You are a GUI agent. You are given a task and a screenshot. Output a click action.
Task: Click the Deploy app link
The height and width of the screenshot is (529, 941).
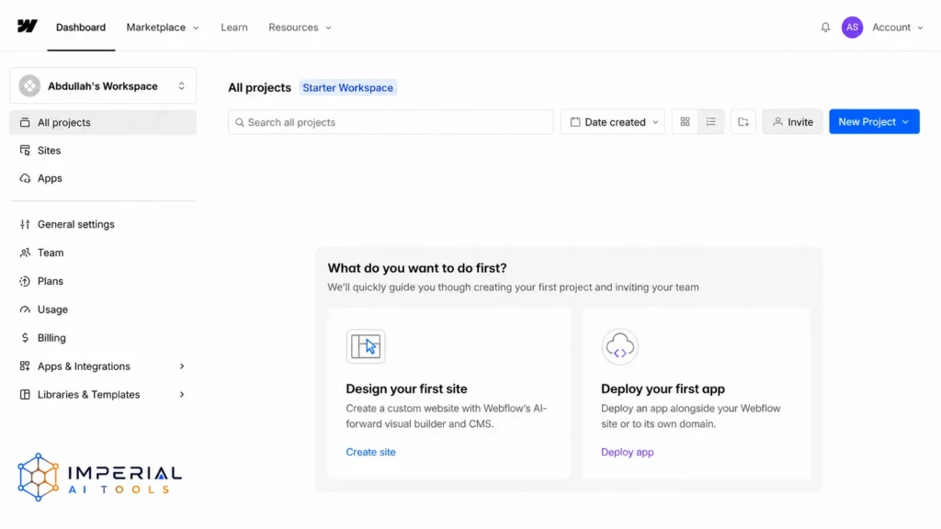[x=627, y=452]
